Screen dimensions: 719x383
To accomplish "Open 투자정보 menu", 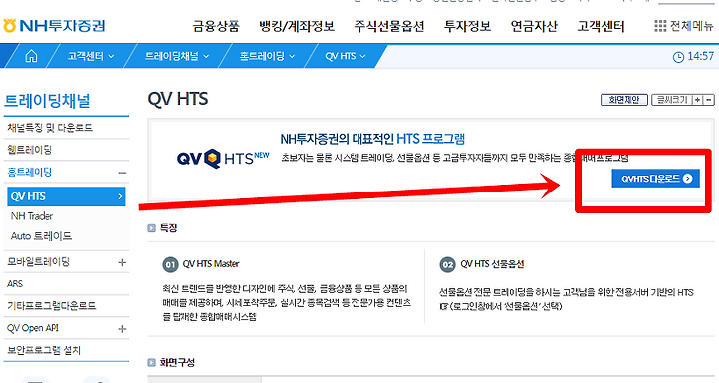I will pos(467,26).
